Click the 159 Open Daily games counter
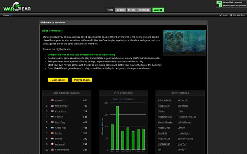The width and height of the screenshot is (247, 154). tap(219, 2)
